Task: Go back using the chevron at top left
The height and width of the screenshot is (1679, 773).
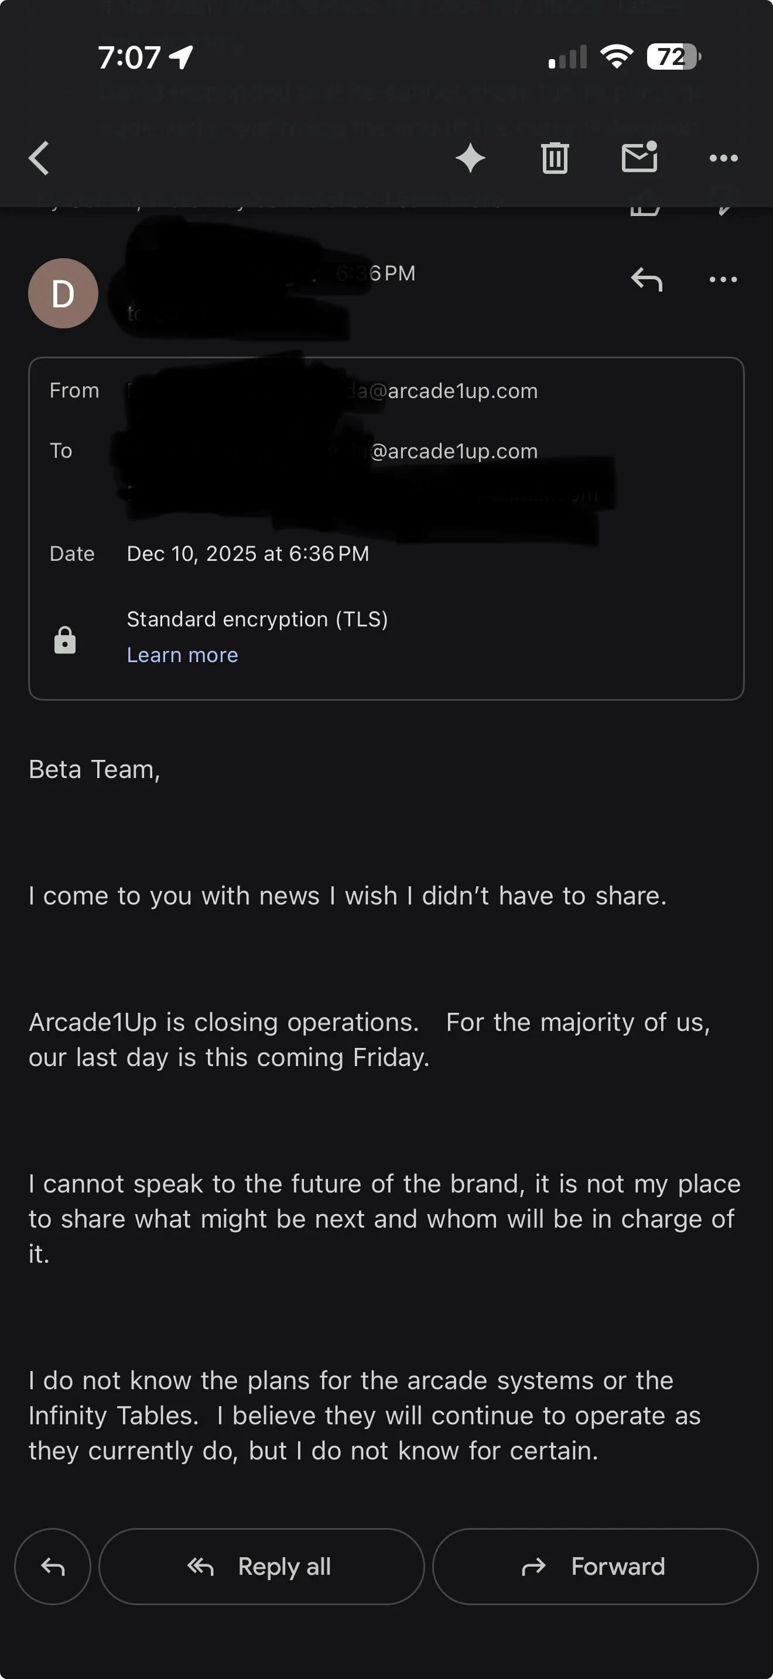Action: coord(39,157)
